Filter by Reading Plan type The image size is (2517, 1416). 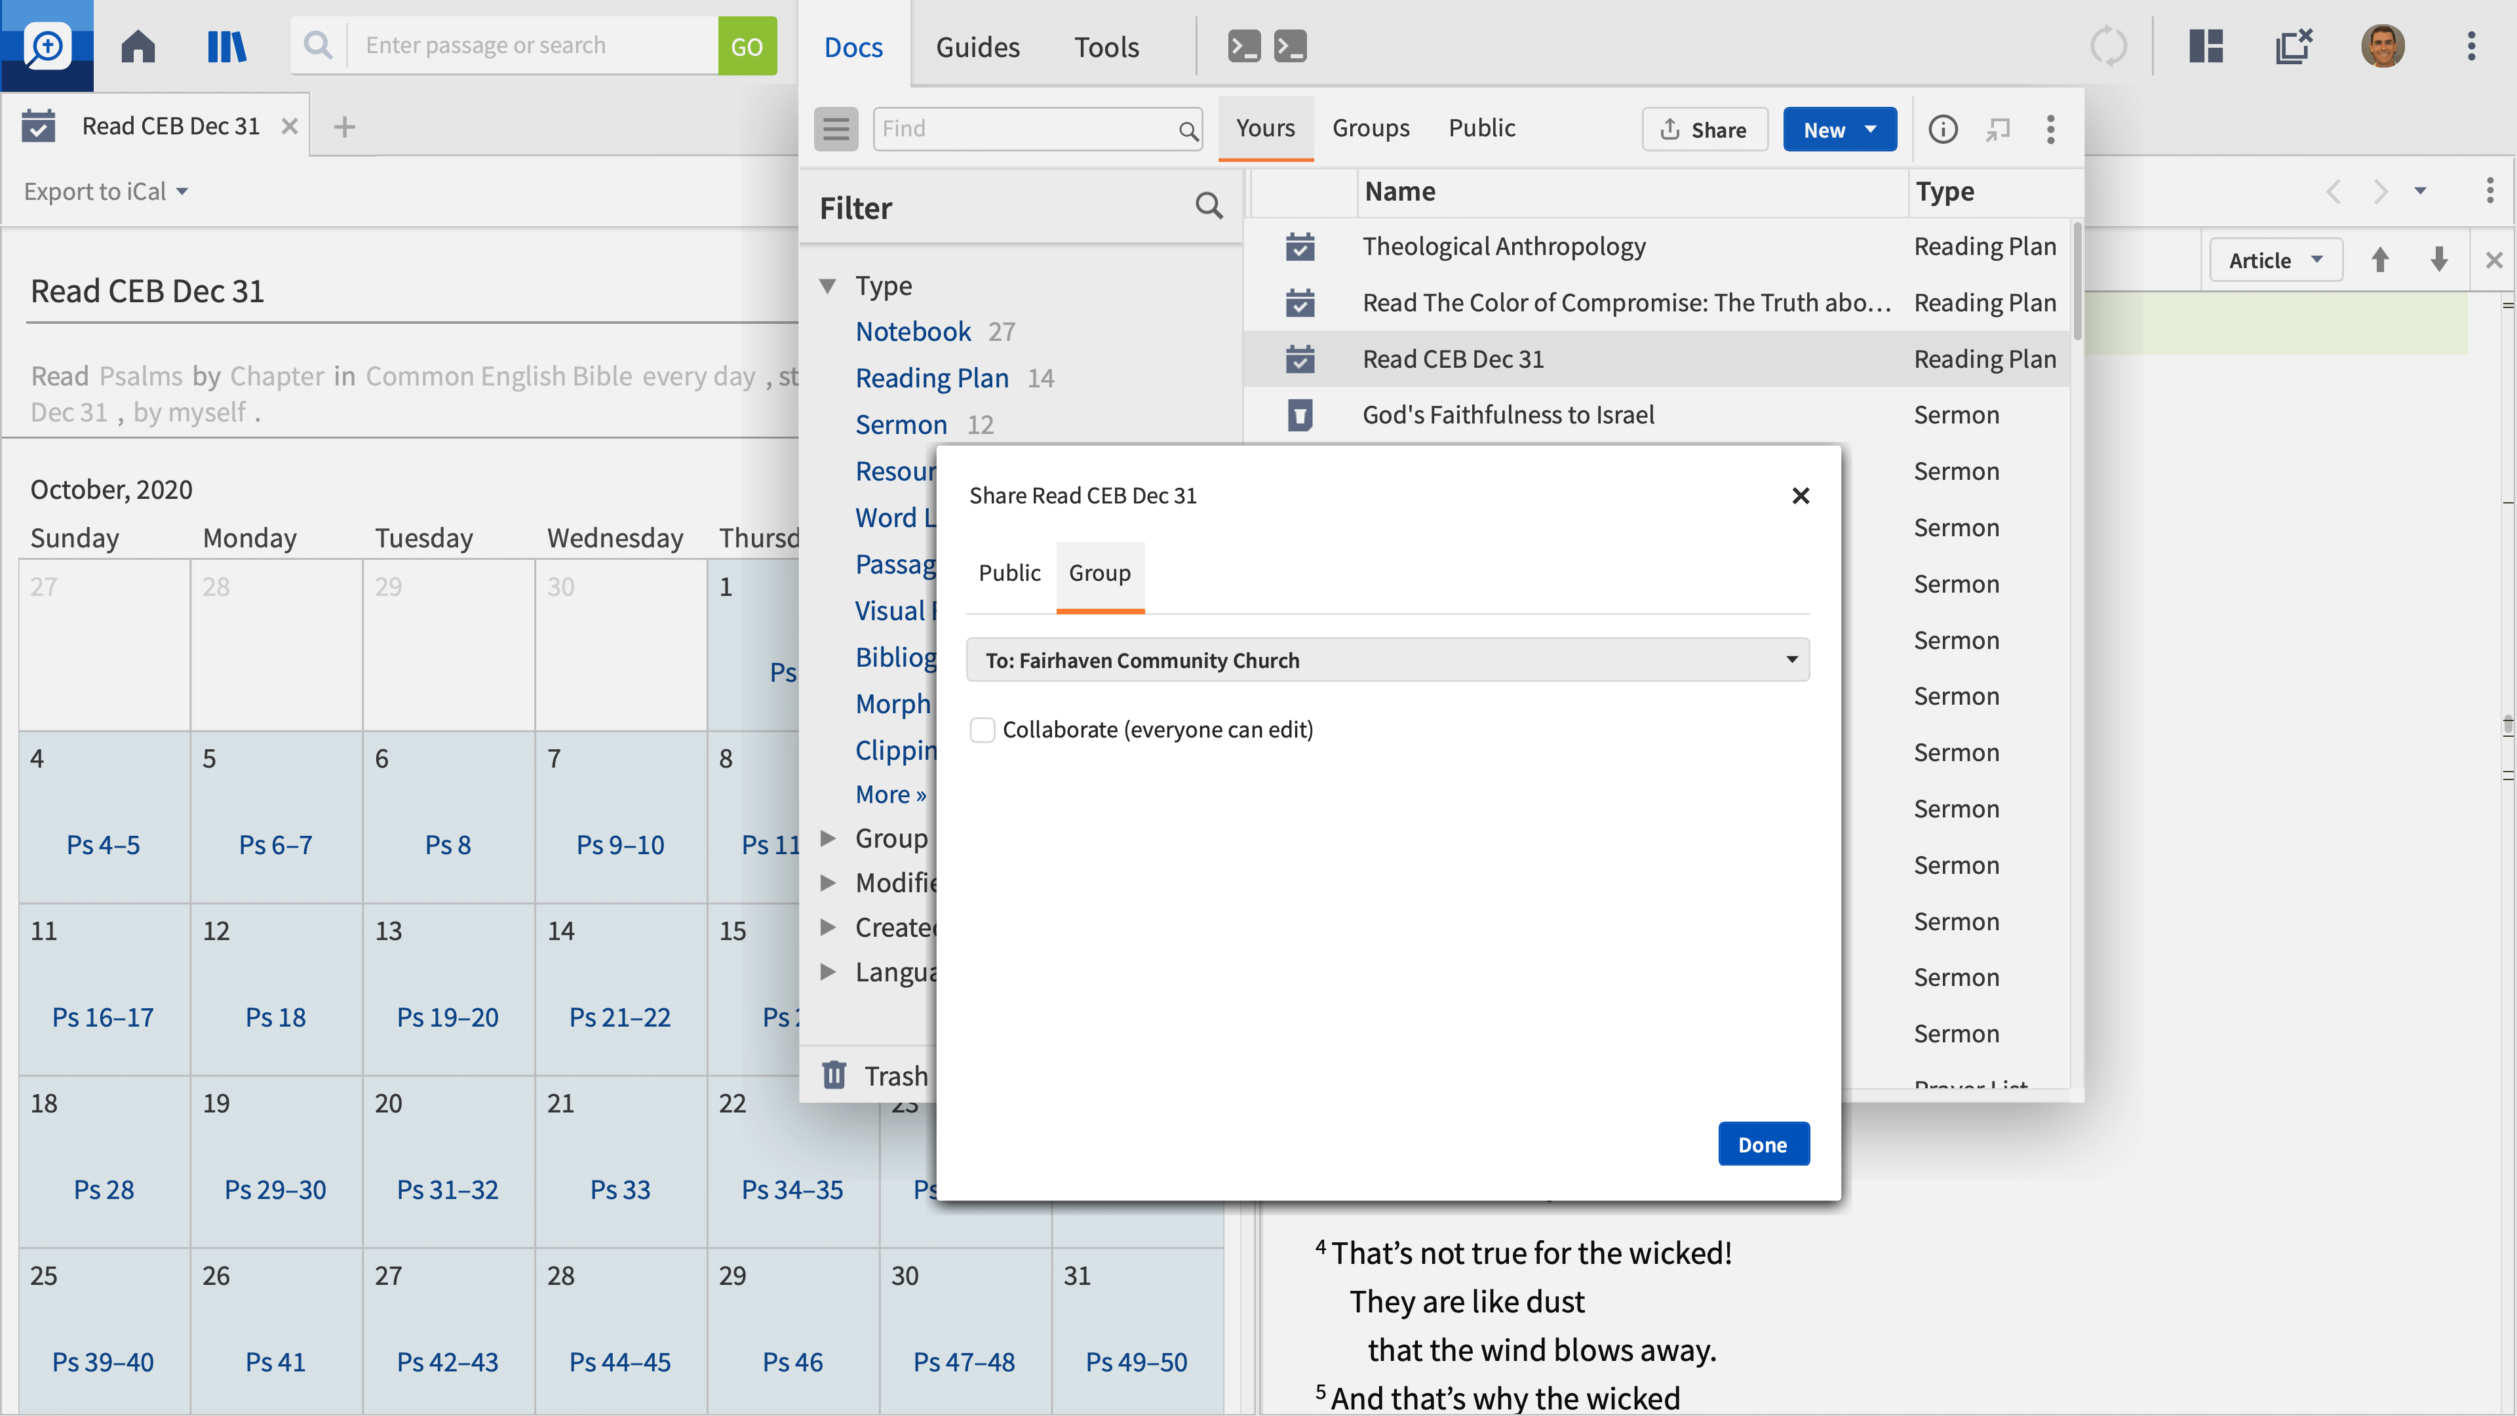pyautogui.click(x=931, y=378)
